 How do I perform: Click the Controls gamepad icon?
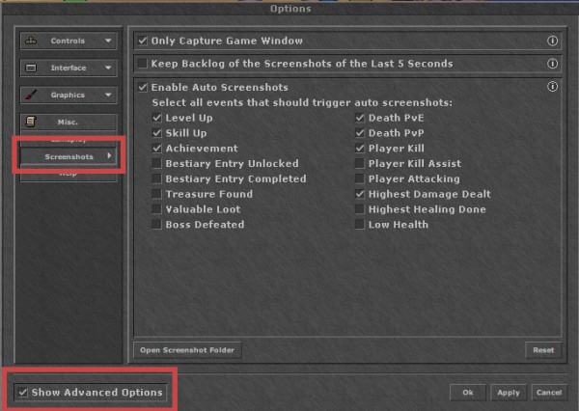click(x=31, y=41)
